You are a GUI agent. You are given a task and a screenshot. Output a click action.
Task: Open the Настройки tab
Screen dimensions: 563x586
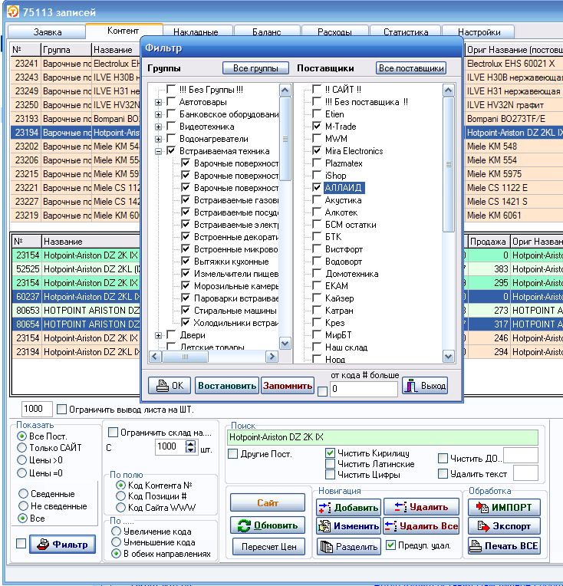pos(479,32)
